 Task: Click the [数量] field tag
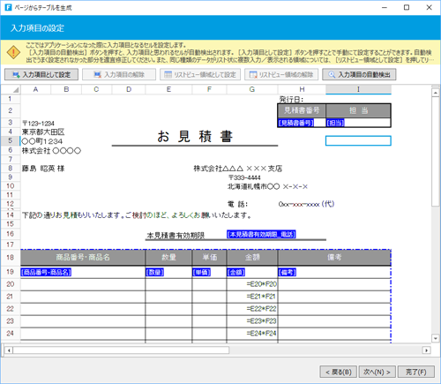[154, 272]
